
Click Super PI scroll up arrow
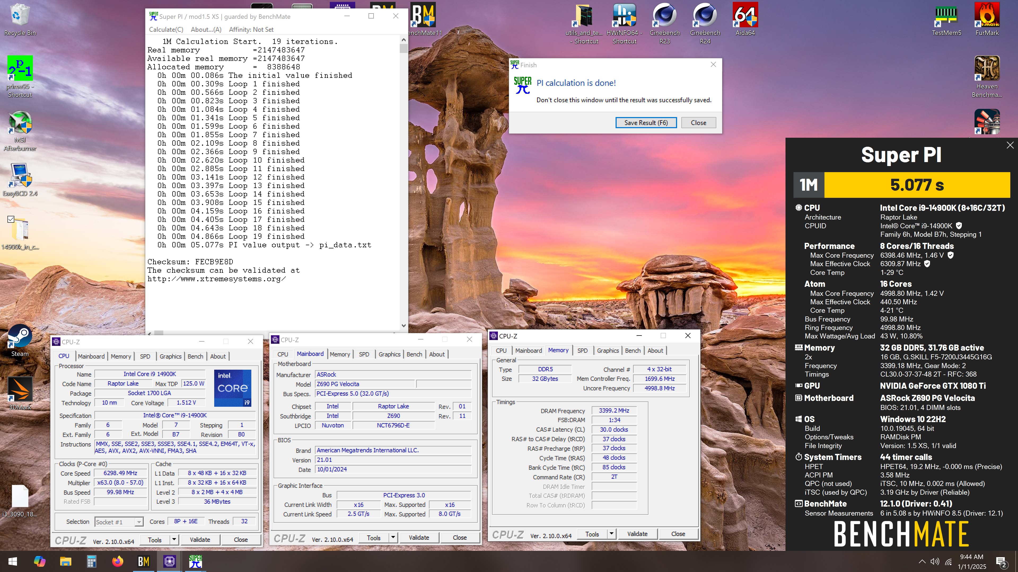(x=403, y=40)
